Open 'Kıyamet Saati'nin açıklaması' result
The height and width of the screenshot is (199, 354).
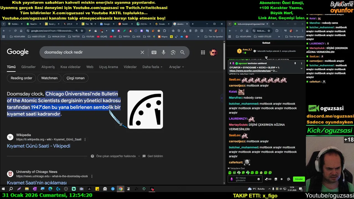(37, 183)
